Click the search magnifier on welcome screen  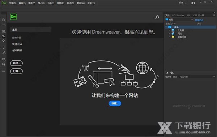pos(157,17)
